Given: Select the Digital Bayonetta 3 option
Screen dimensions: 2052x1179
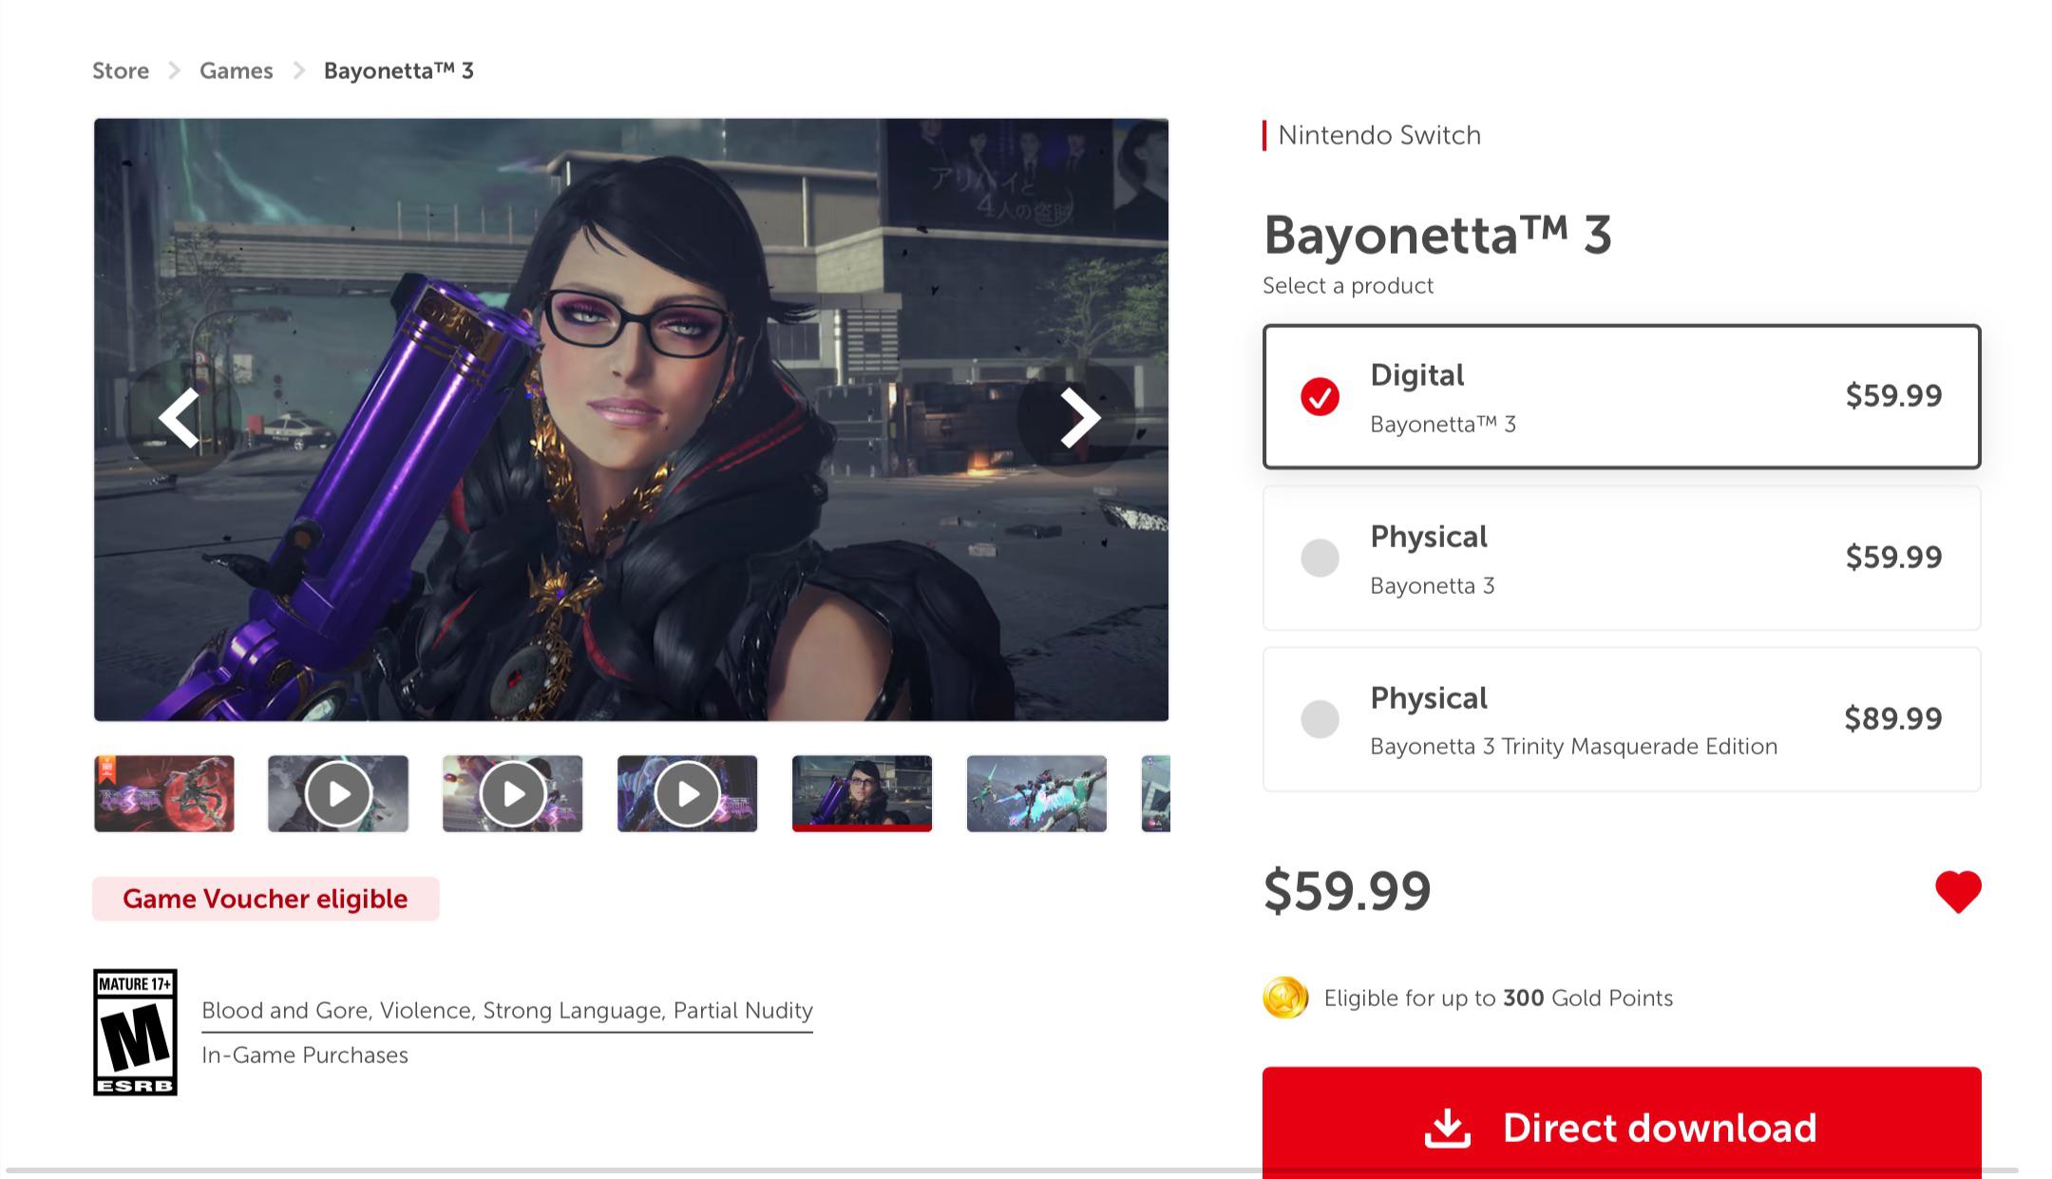Looking at the screenshot, I should (1621, 396).
